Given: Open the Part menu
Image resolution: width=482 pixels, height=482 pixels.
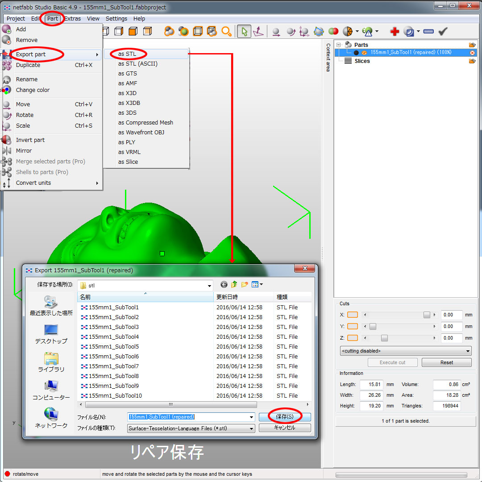Looking at the screenshot, I should [53, 18].
